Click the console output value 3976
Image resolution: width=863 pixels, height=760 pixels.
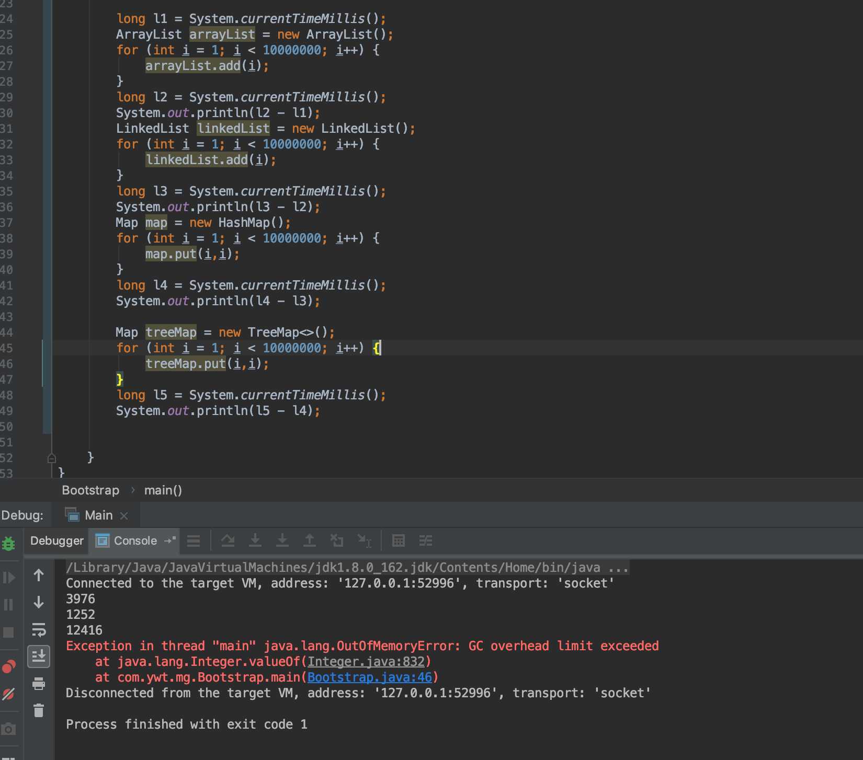click(81, 599)
